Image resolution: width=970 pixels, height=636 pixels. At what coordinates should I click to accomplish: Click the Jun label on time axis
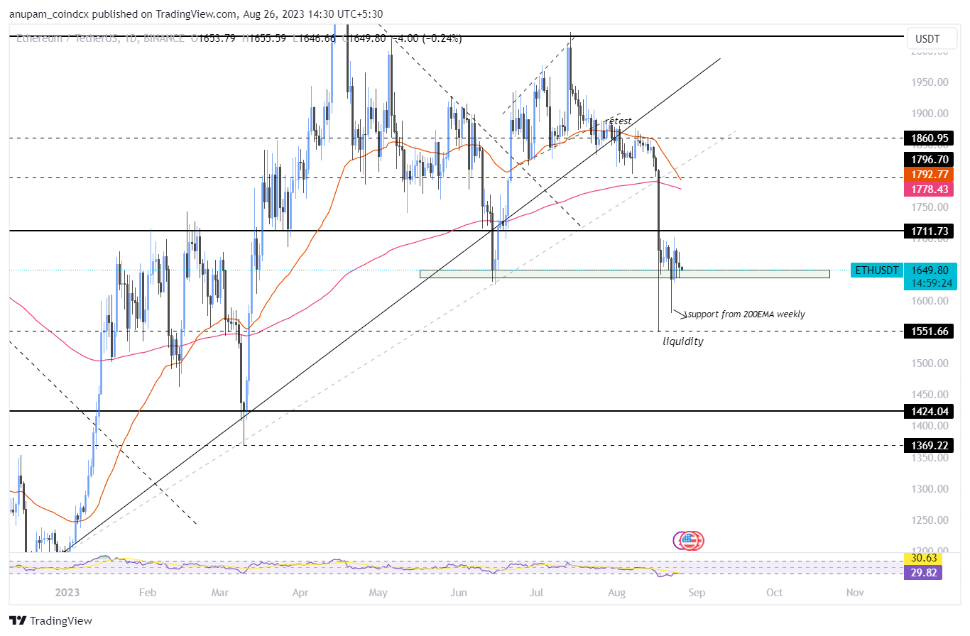point(459,593)
